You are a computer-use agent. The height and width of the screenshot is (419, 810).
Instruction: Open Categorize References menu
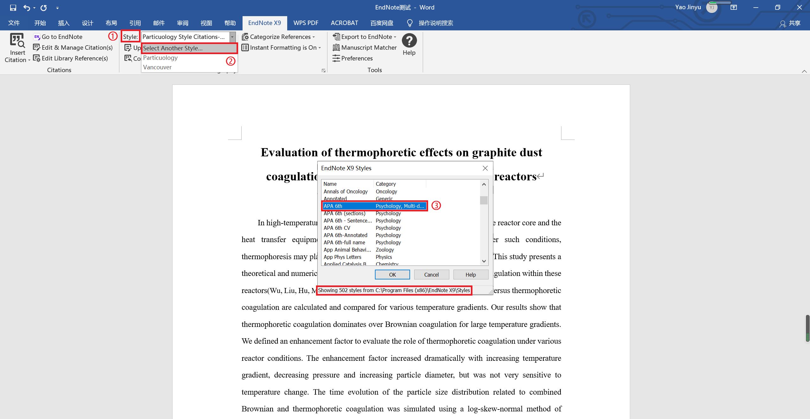point(278,37)
